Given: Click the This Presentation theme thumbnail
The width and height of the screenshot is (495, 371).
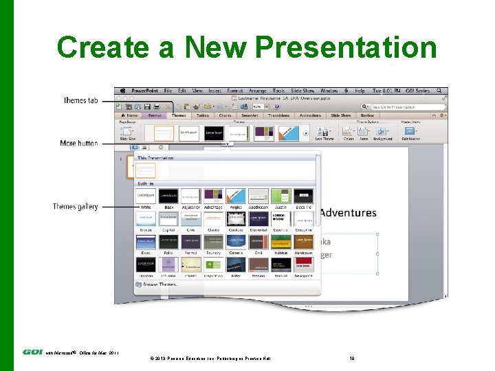Looking at the screenshot, I should pos(146,170).
